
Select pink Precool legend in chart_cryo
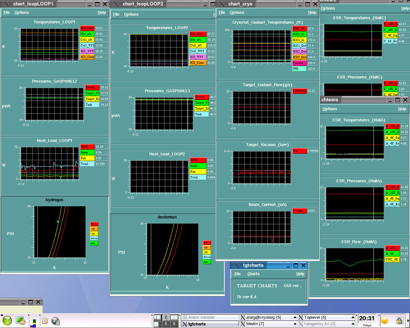pos(299,63)
